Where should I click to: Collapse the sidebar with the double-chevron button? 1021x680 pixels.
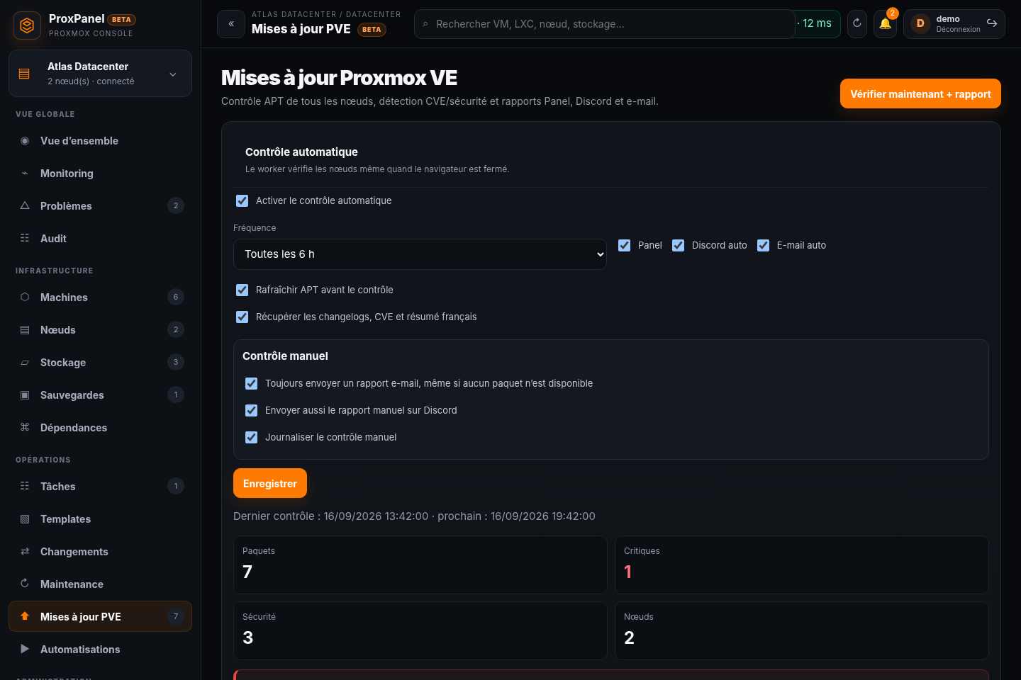(x=231, y=24)
